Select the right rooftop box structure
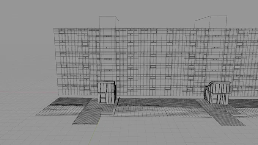The width and height of the screenshot is (258, 145). pos(211,22)
